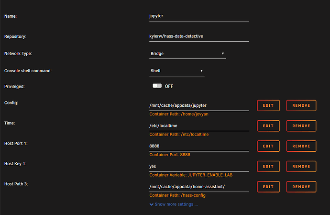
Task: Click the chevron beside Show more settings
Action: click(152, 204)
